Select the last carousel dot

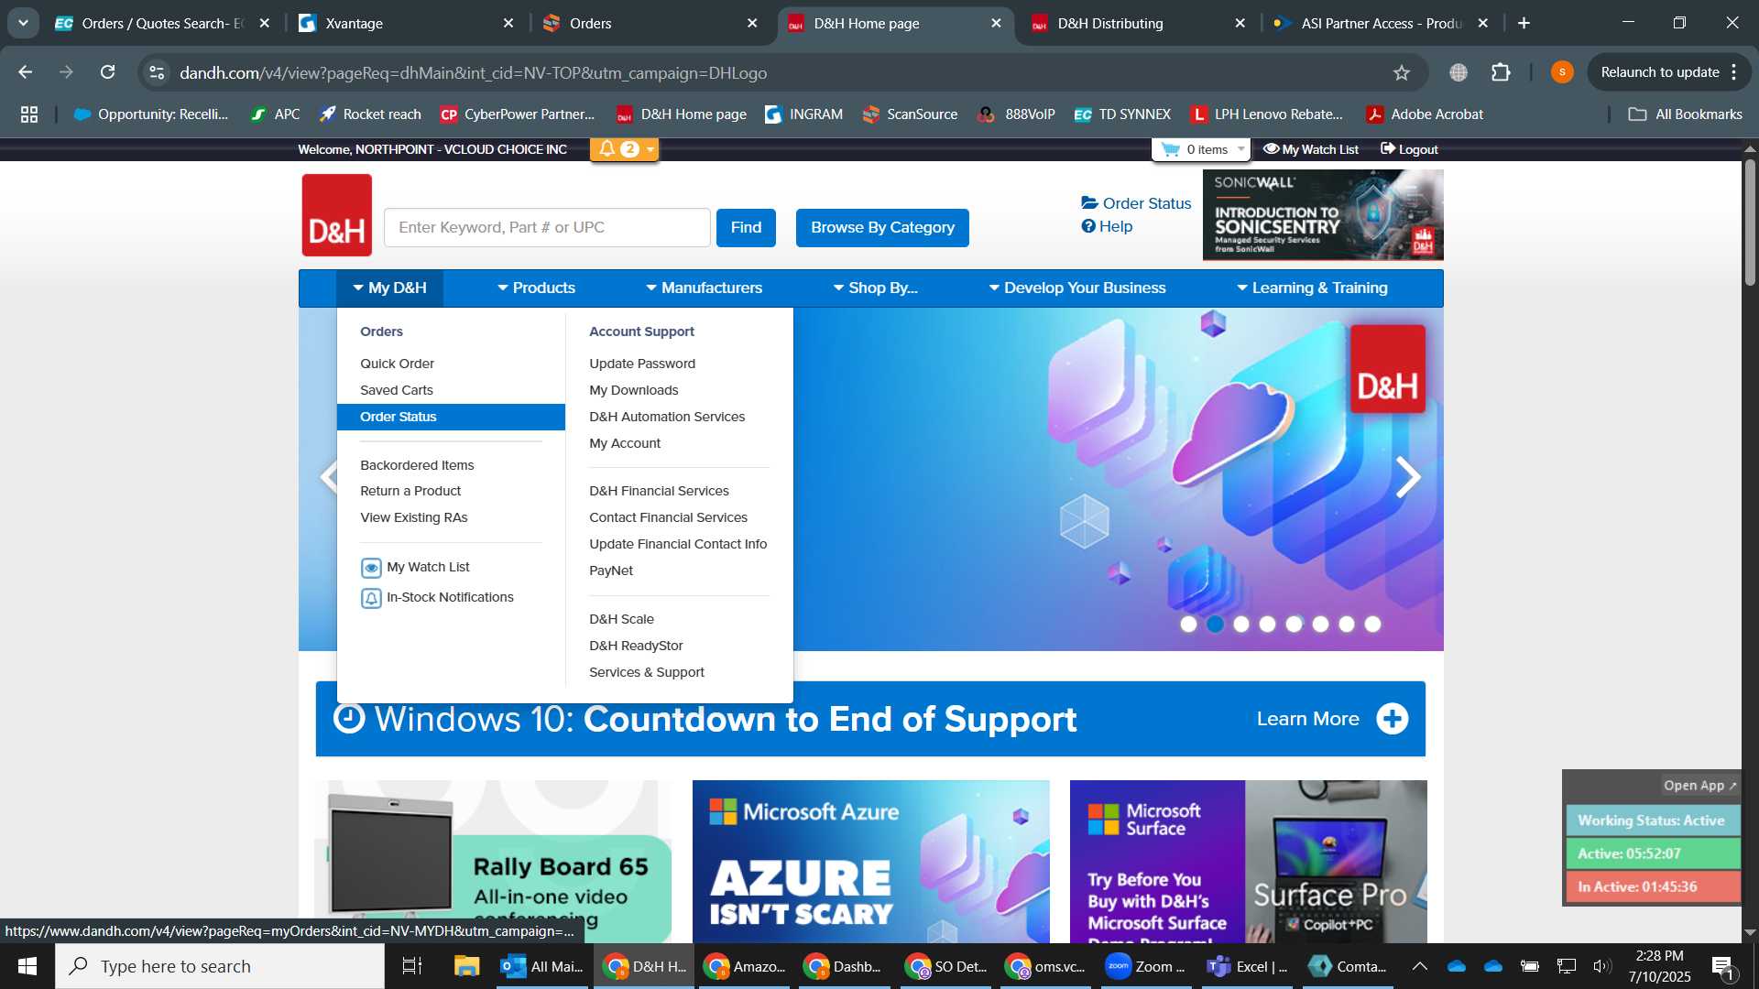point(1372,625)
